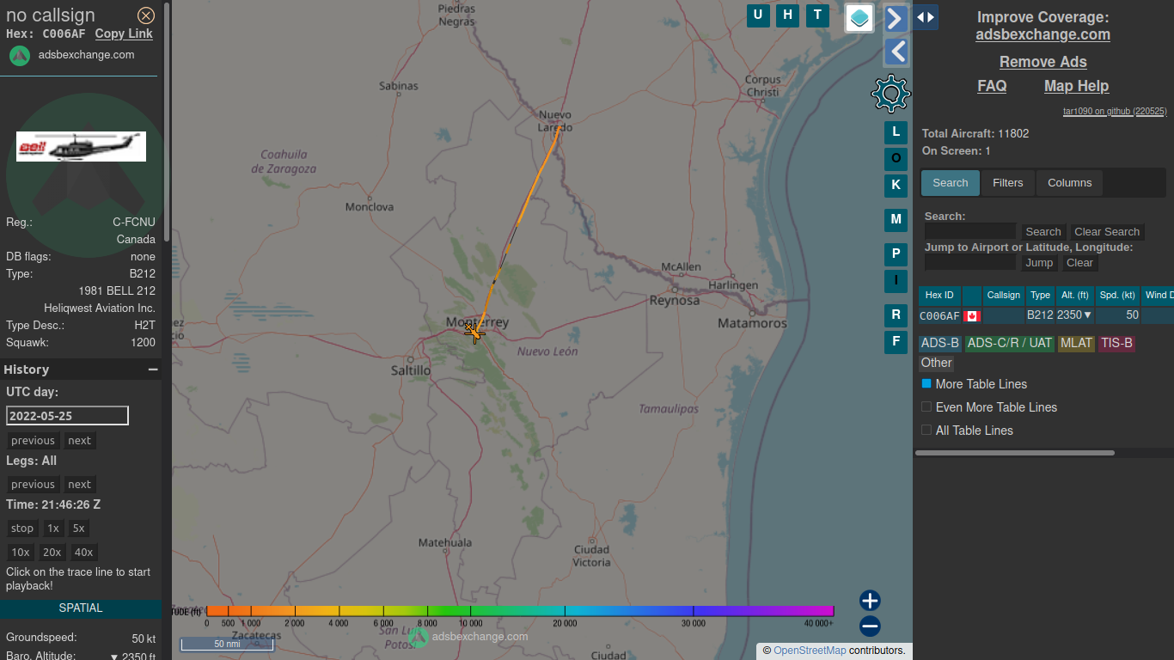
Task: Close the aircraft info panel
Action: click(x=146, y=15)
